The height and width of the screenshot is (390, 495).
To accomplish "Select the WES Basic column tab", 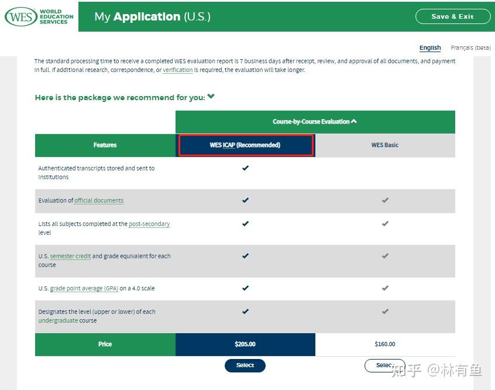I will [x=385, y=145].
